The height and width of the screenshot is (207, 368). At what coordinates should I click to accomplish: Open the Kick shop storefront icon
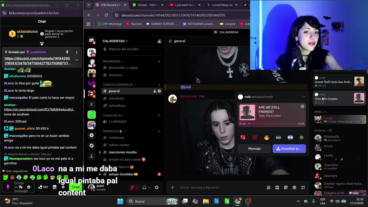[x=55, y=187]
